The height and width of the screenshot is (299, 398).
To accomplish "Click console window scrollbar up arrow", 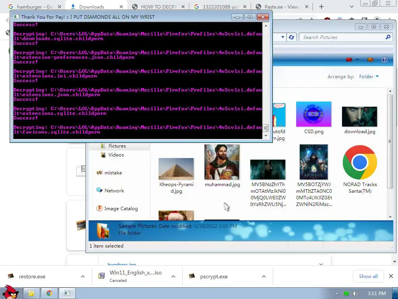I will [265, 25].
